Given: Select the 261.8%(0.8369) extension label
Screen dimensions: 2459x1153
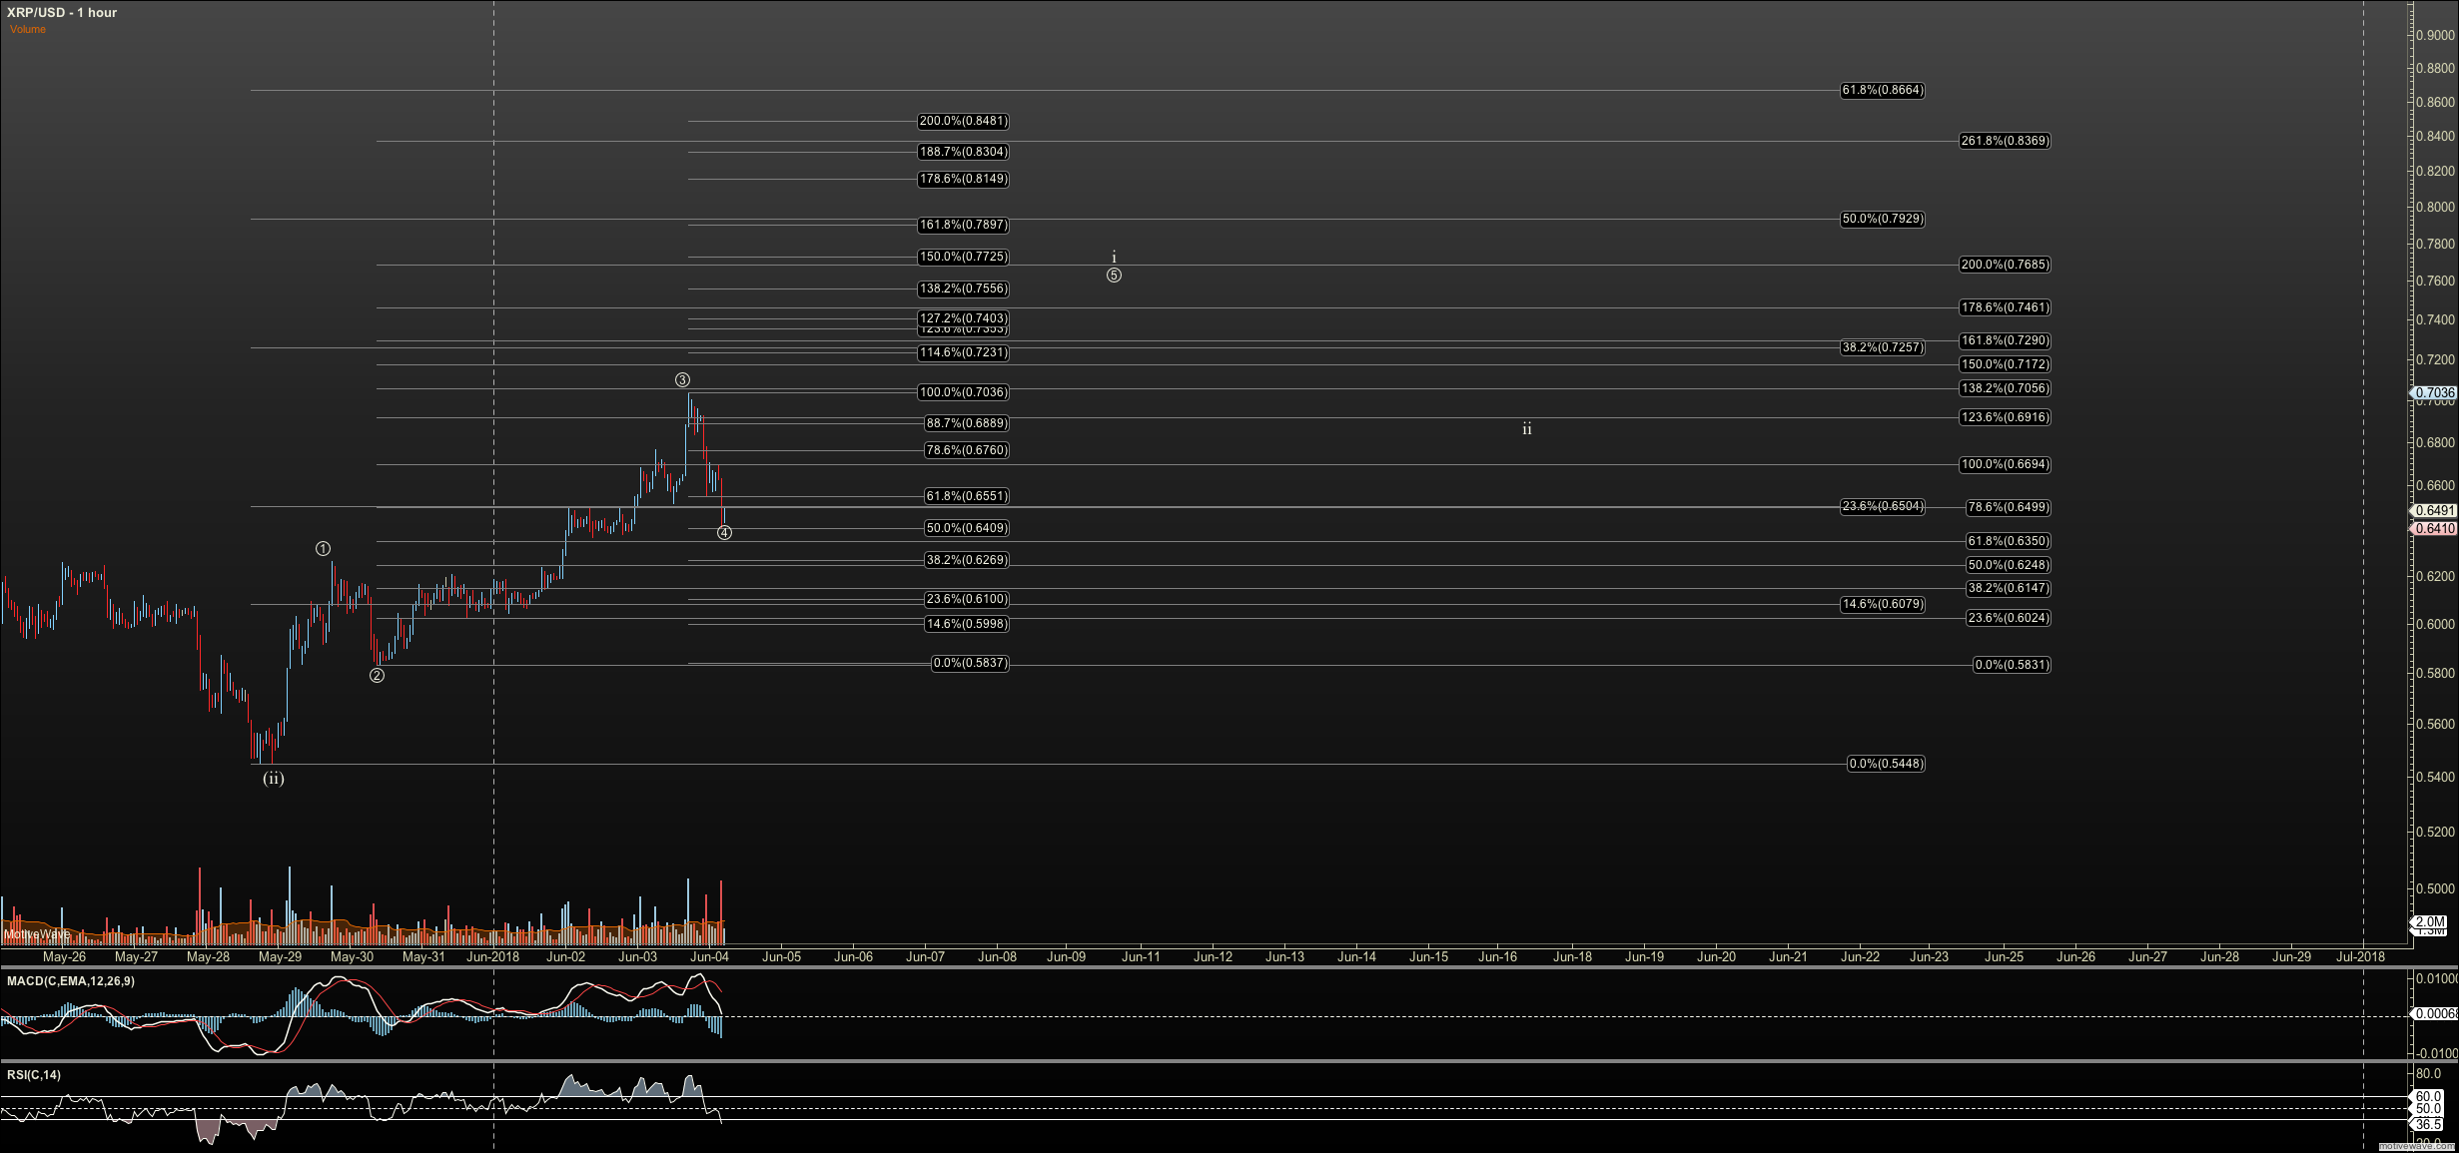Looking at the screenshot, I should (2005, 141).
